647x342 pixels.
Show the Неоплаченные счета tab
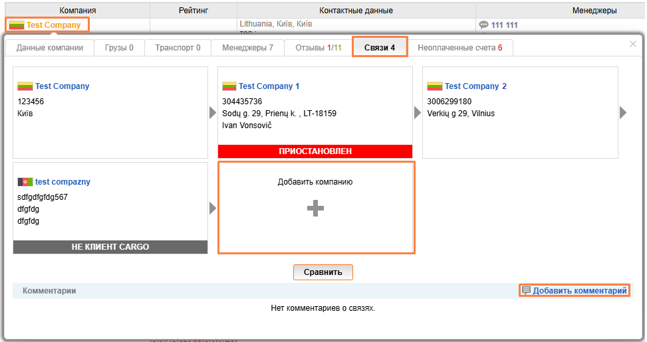[x=460, y=48]
